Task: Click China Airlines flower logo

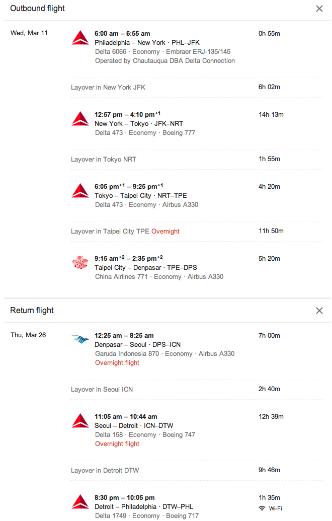Action: coord(80,262)
